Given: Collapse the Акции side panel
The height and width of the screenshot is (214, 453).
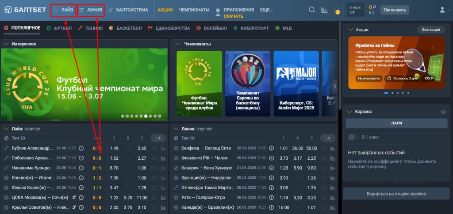Looking at the screenshot, I should [x=351, y=30].
